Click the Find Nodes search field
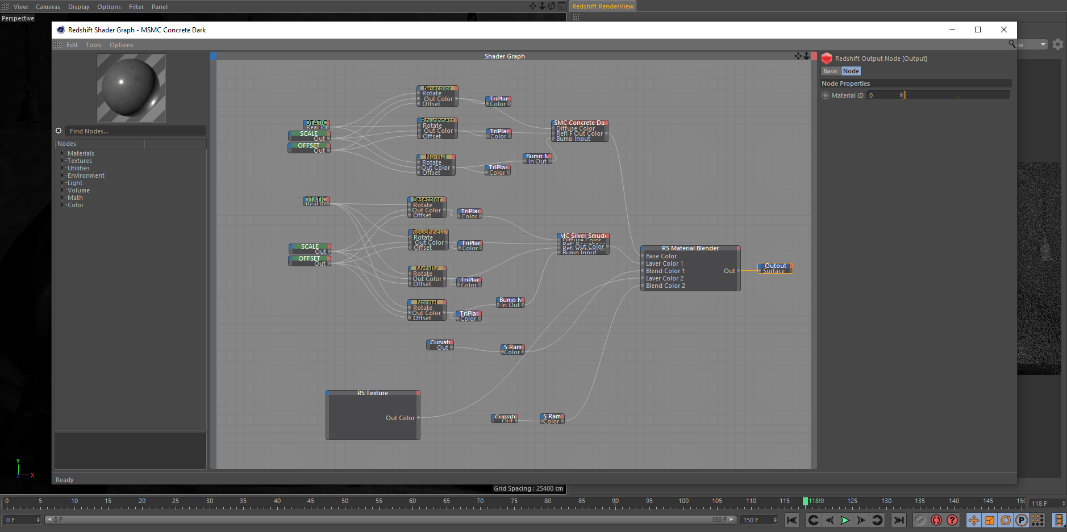Viewport: 1067px width, 532px height. tap(135, 131)
